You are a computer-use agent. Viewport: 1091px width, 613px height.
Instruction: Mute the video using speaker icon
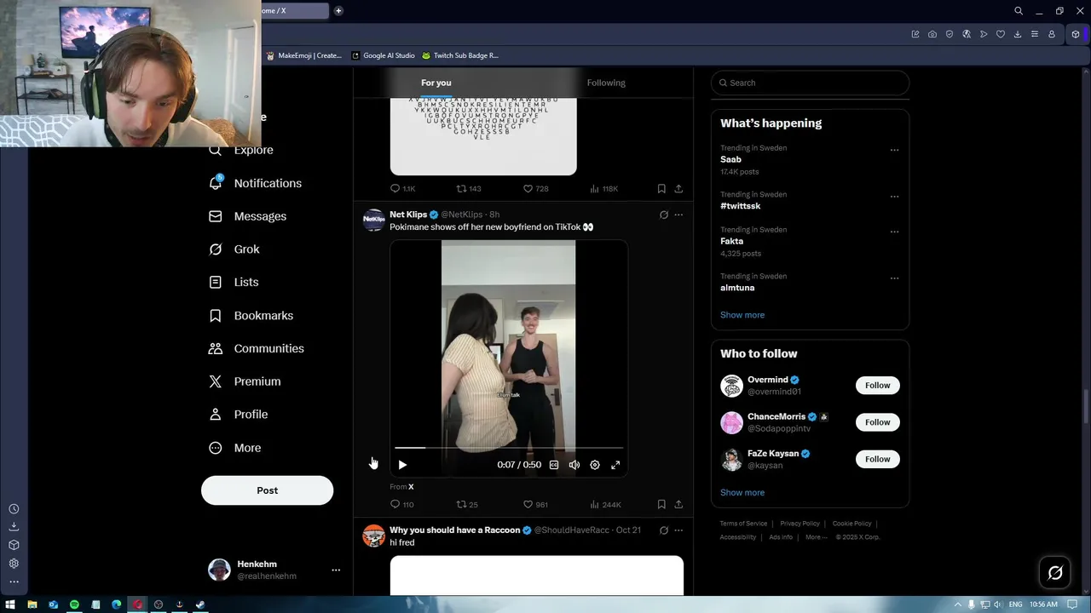574,465
